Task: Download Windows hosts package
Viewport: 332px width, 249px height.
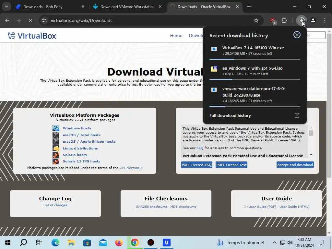Action: [x=77, y=128]
